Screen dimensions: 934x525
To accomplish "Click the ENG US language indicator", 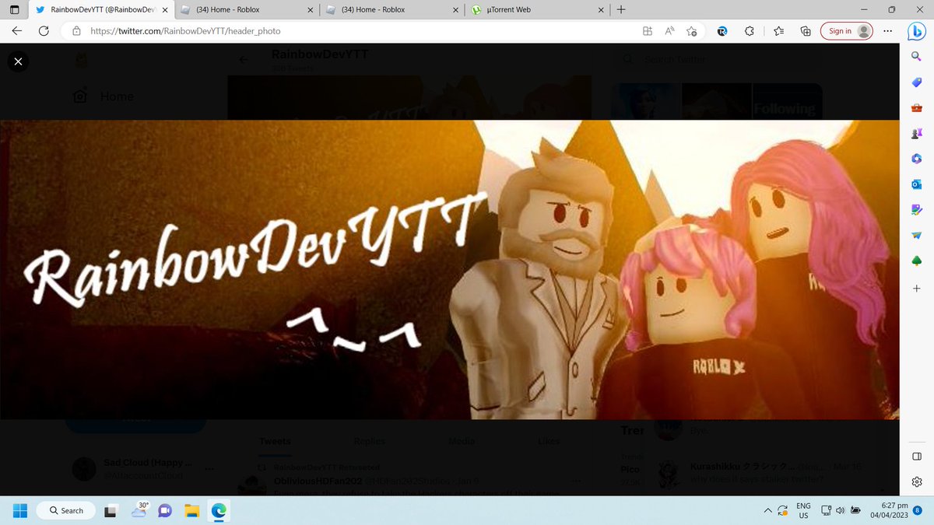I will (x=802, y=510).
